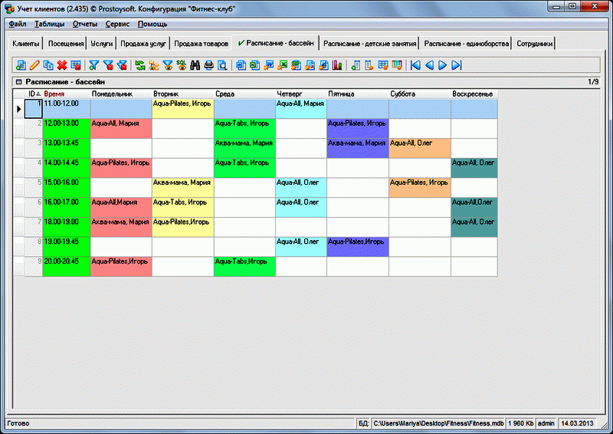Screen dimensions: 613x434
Task: Click the printer icon in toolbar
Action: (x=208, y=65)
